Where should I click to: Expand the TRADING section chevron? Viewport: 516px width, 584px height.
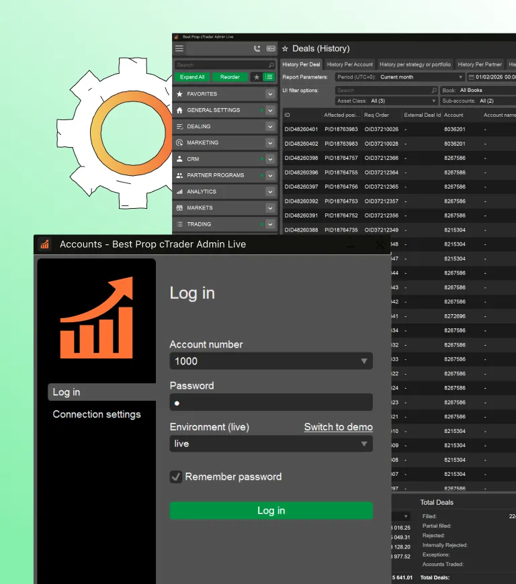point(270,224)
